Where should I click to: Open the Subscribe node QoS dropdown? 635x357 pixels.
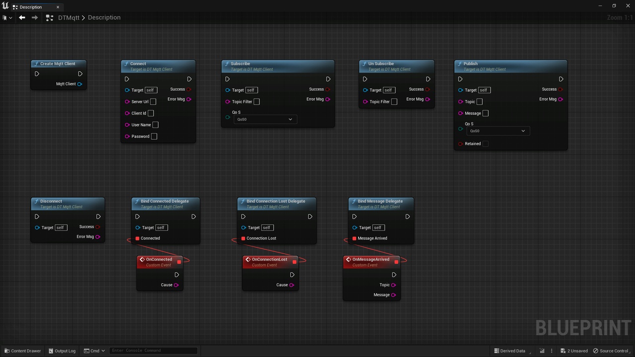[264, 119]
